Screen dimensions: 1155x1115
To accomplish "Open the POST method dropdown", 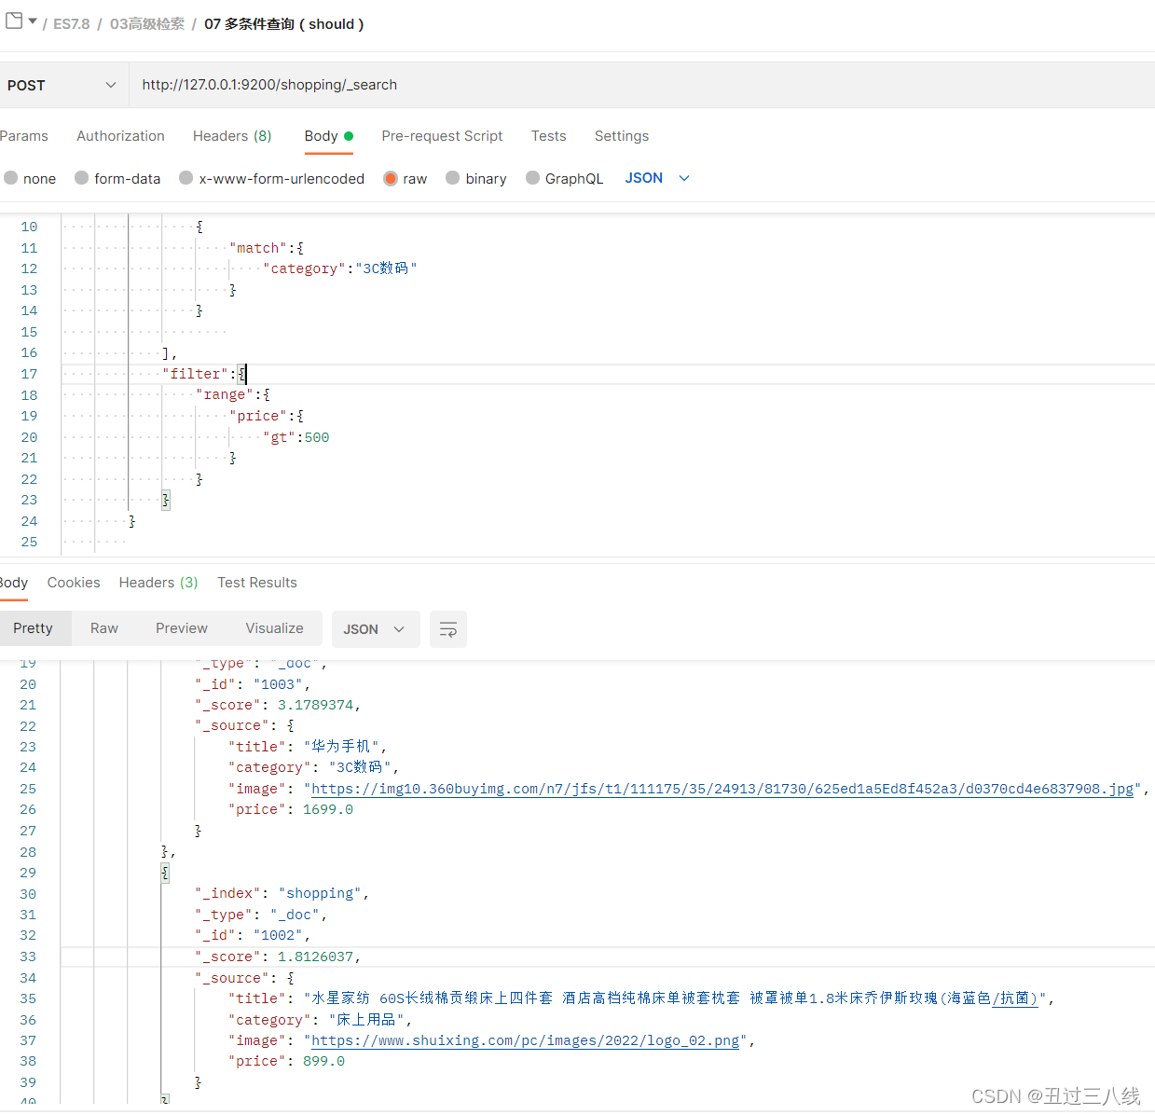I will [x=62, y=85].
